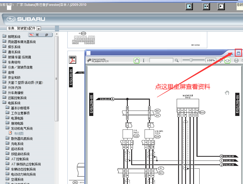Click the 同步 sync button

point(40,35)
